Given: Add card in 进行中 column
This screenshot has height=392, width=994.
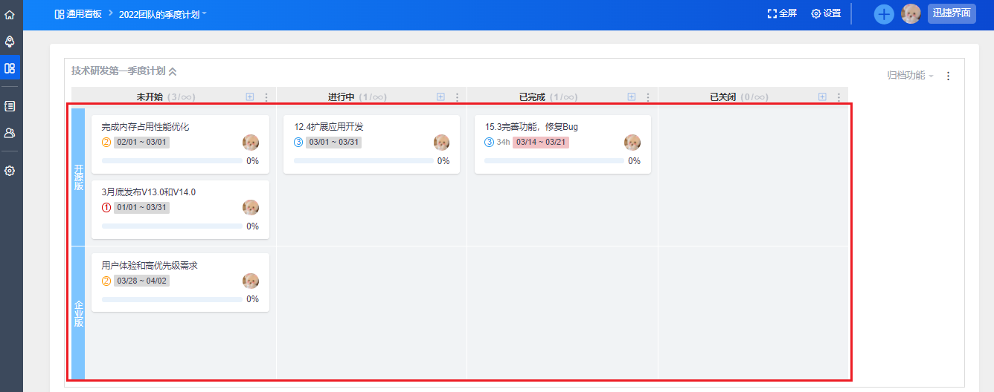Looking at the screenshot, I should [x=440, y=97].
